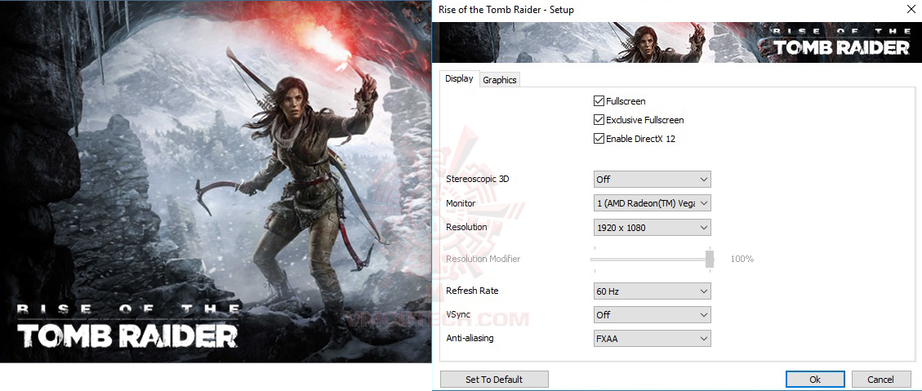Click the Refresh Rate label
The image size is (922, 391).
472,291
